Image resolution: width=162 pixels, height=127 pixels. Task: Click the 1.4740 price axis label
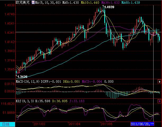(x=10, y=14)
